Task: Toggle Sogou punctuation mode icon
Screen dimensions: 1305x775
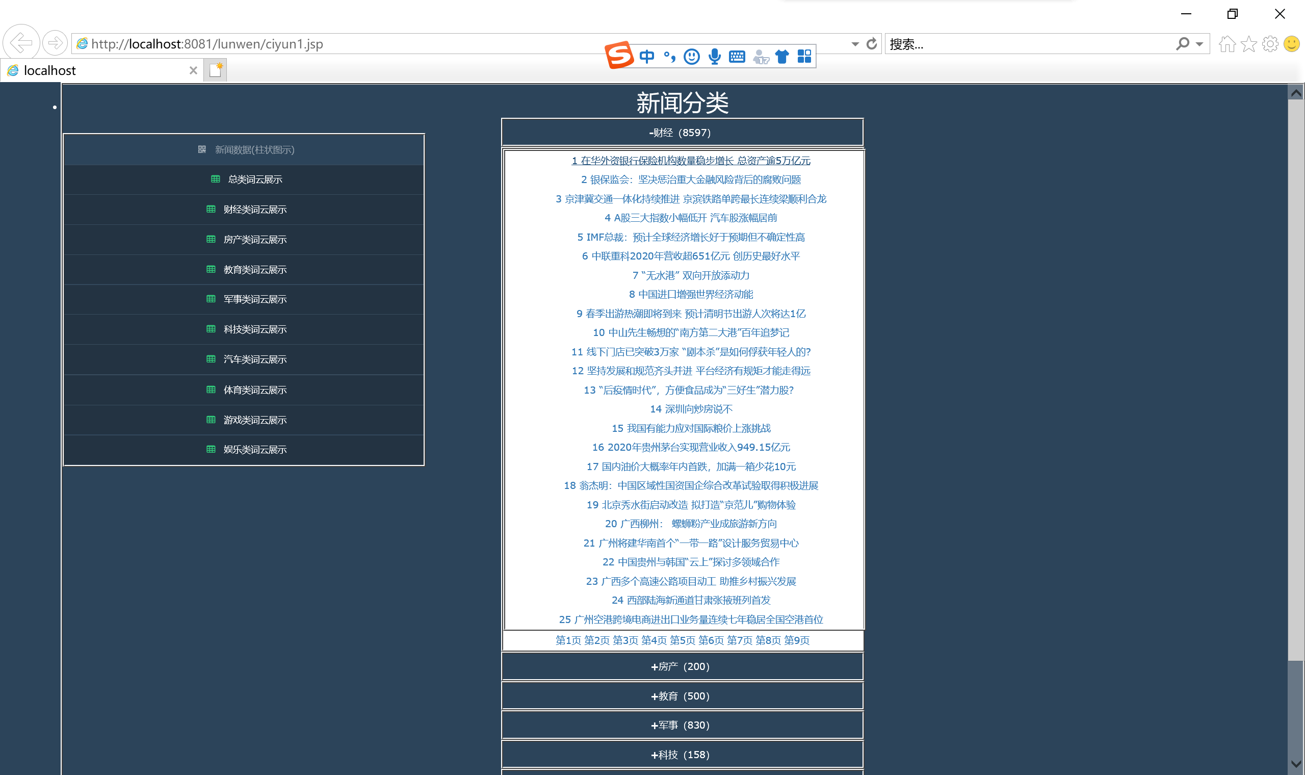Action: 669,57
